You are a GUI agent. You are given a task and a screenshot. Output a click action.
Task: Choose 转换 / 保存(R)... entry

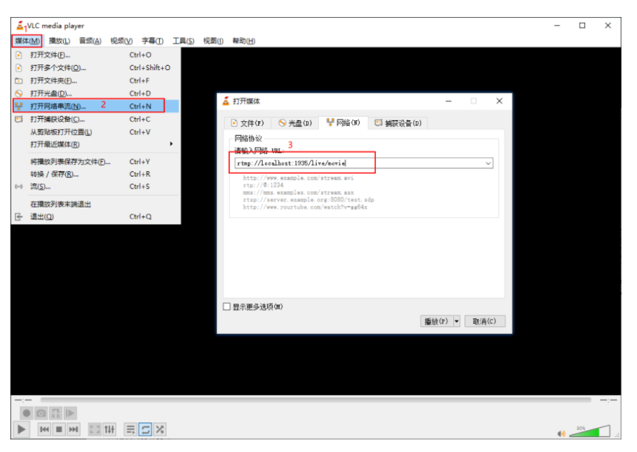point(96,174)
